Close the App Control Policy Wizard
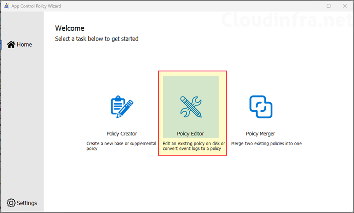The width and height of the screenshot is (354, 213). (x=345, y=6)
